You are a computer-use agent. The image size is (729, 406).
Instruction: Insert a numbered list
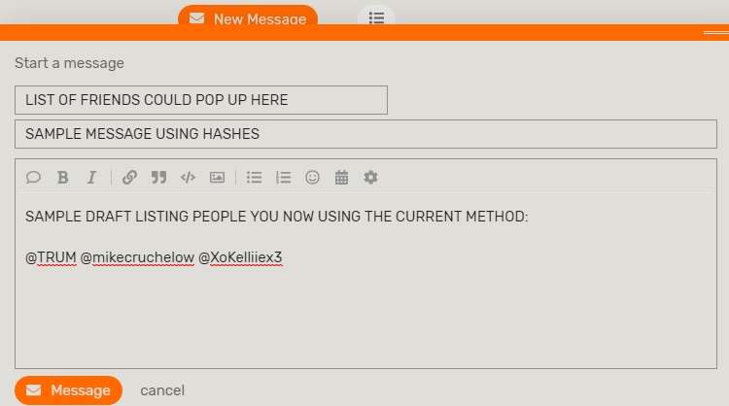pyautogui.click(x=283, y=178)
